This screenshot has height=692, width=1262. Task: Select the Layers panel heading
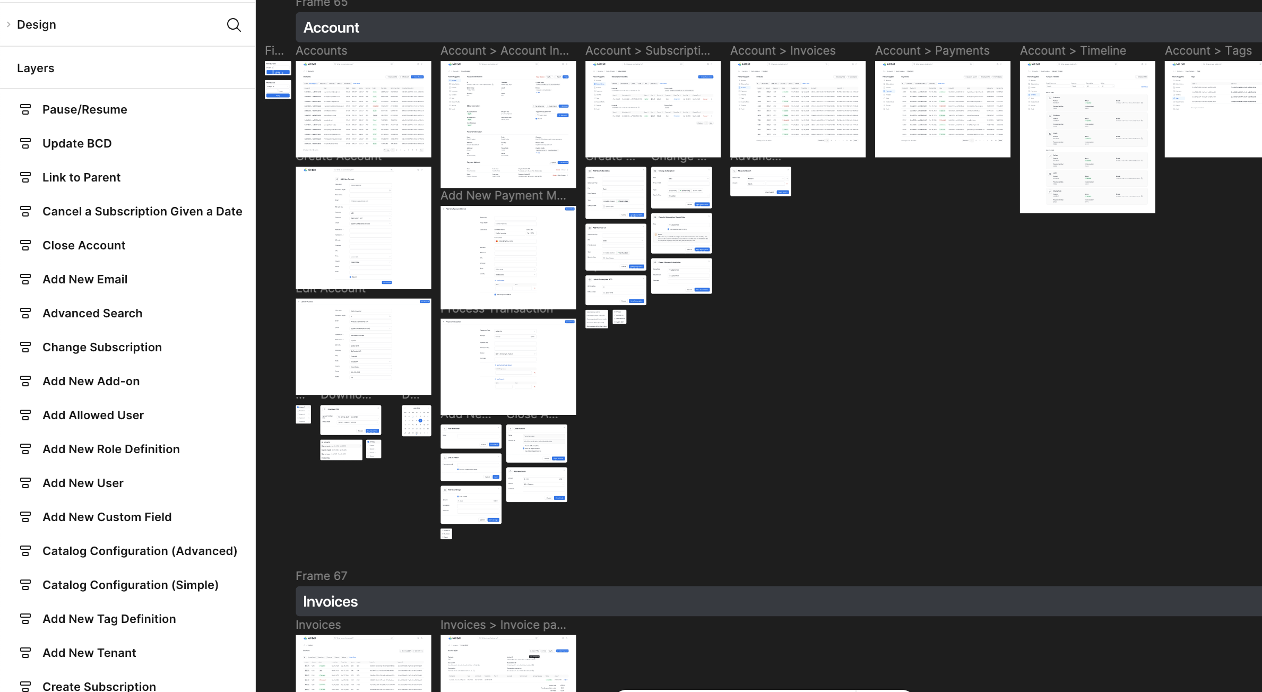pyautogui.click(x=36, y=68)
